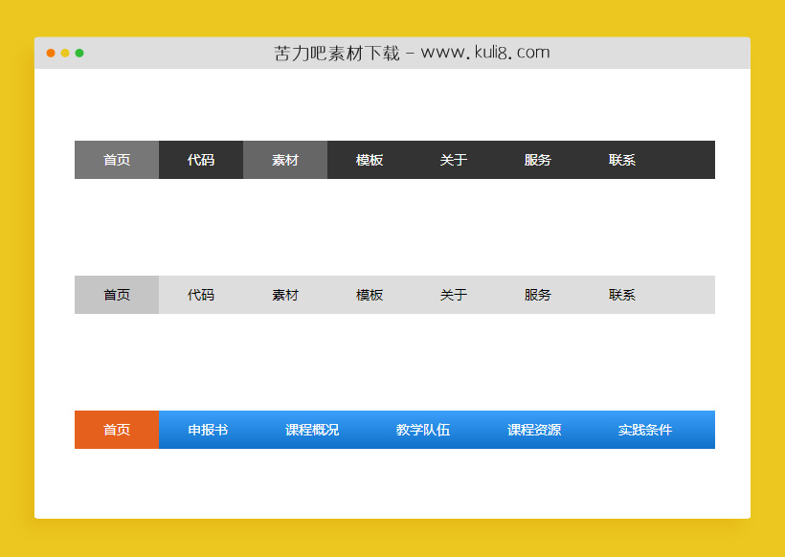Select 关于 on the dark menu bar

(x=453, y=160)
